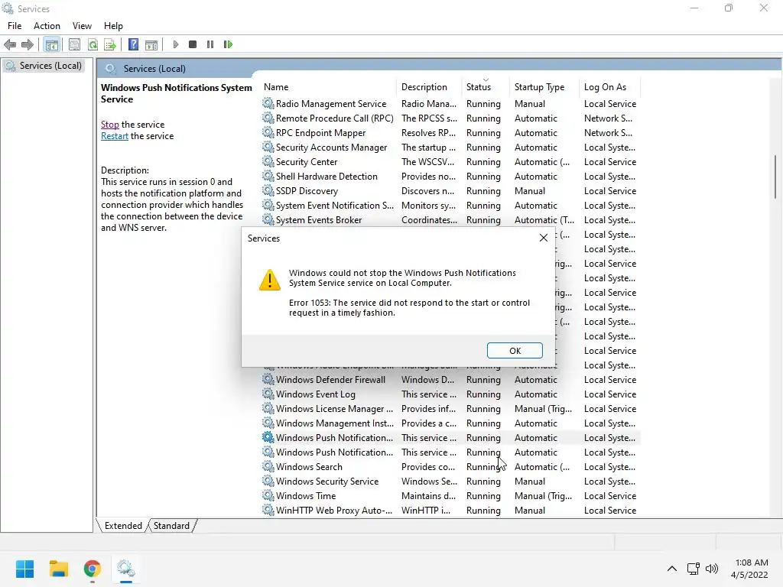This screenshot has height=587, width=783.
Task: Open the Help toolbar icon
Action: [133, 44]
